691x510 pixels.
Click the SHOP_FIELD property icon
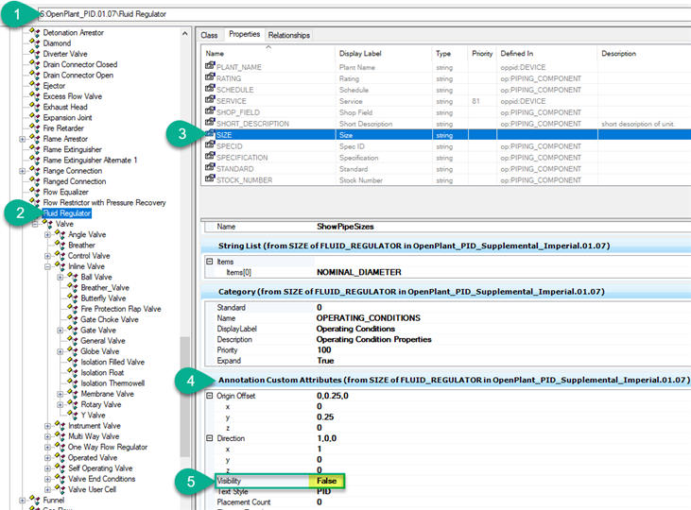(210, 111)
